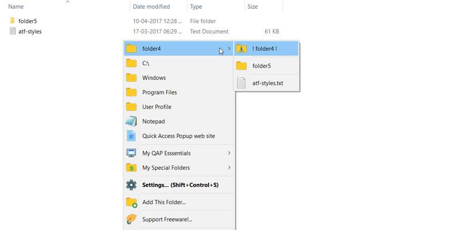Click the atf-styles.txt file icon in submenu

click(x=241, y=83)
